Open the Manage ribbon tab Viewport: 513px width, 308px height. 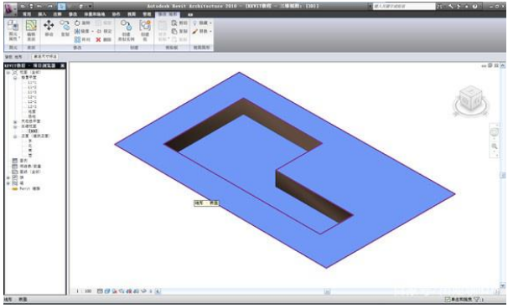click(147, 14)
